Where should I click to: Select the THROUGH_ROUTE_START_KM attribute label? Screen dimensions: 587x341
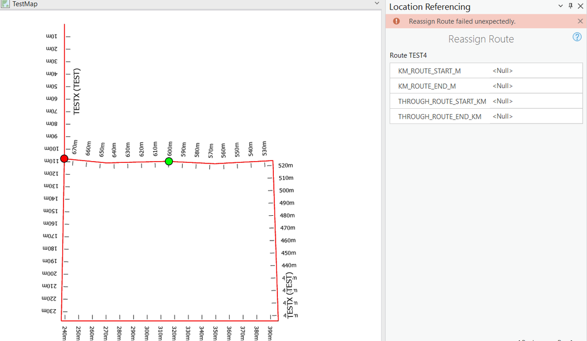coord(442,102)
